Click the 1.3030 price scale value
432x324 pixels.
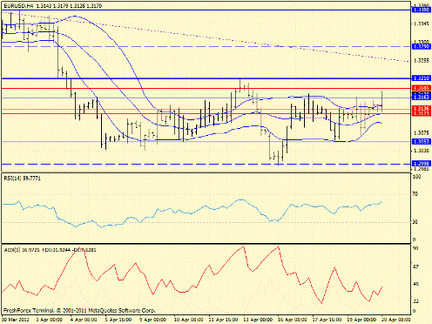(422, 151)
